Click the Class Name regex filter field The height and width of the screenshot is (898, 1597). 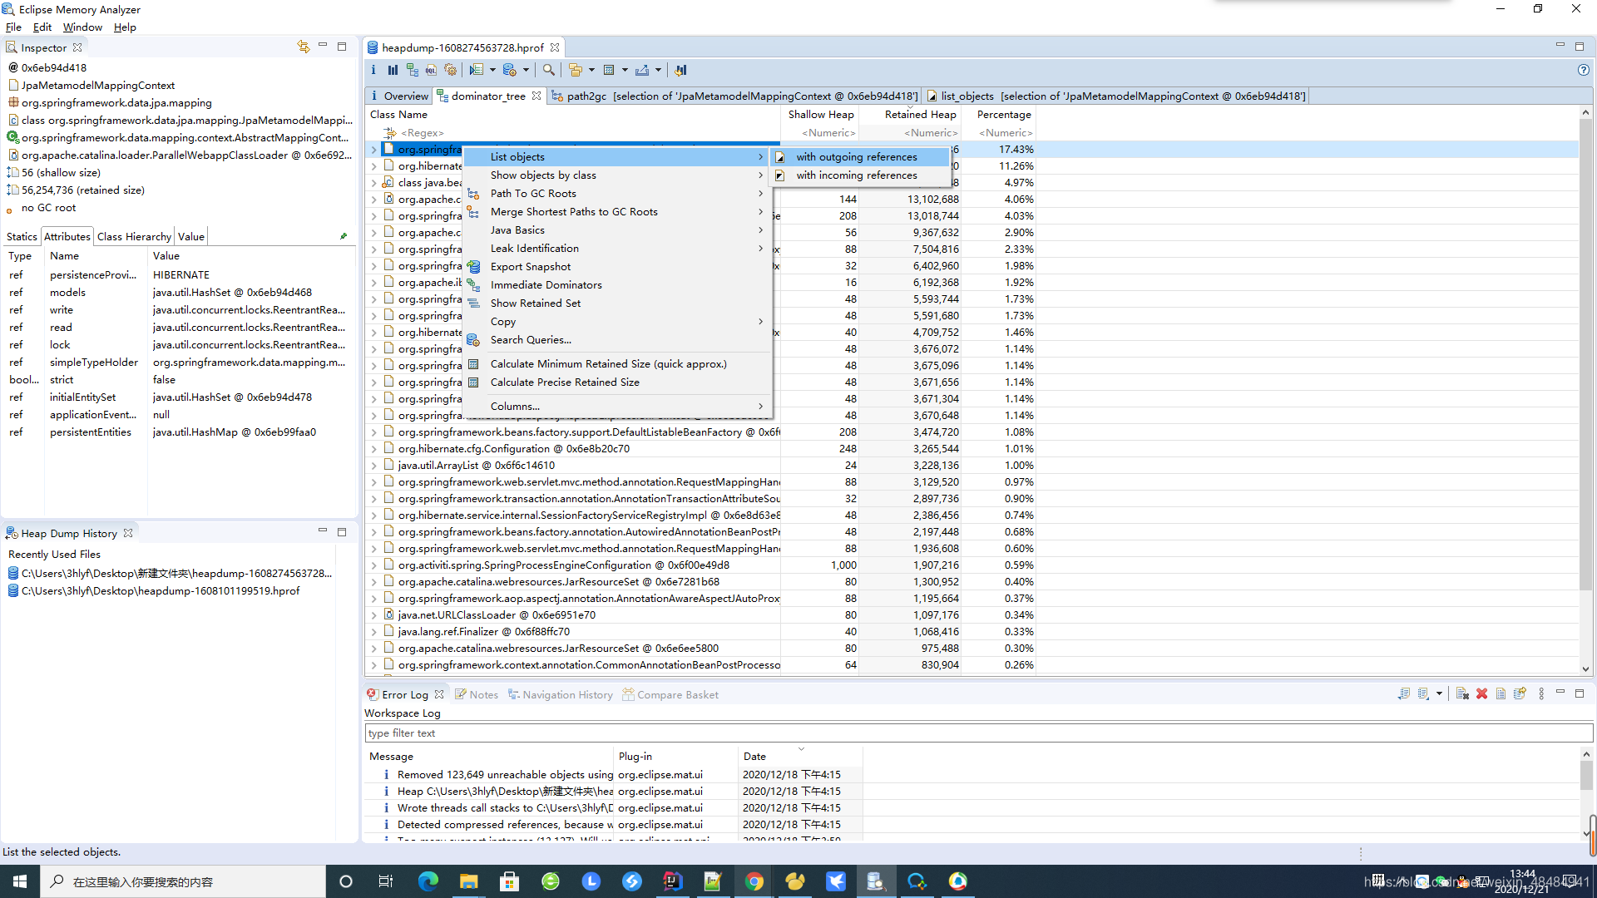pyautogui.click(x=574, y=132)
